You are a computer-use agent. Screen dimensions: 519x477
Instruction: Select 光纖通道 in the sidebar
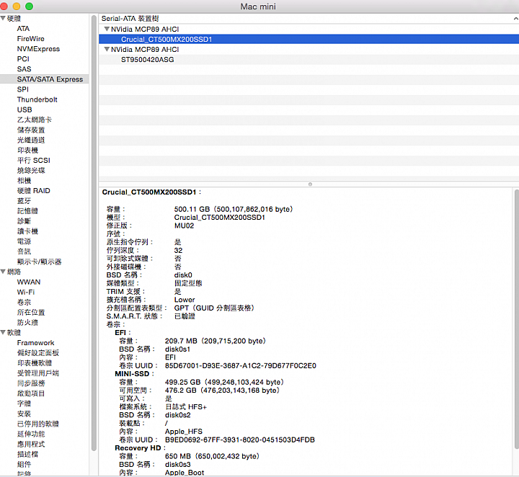(31, 141)
